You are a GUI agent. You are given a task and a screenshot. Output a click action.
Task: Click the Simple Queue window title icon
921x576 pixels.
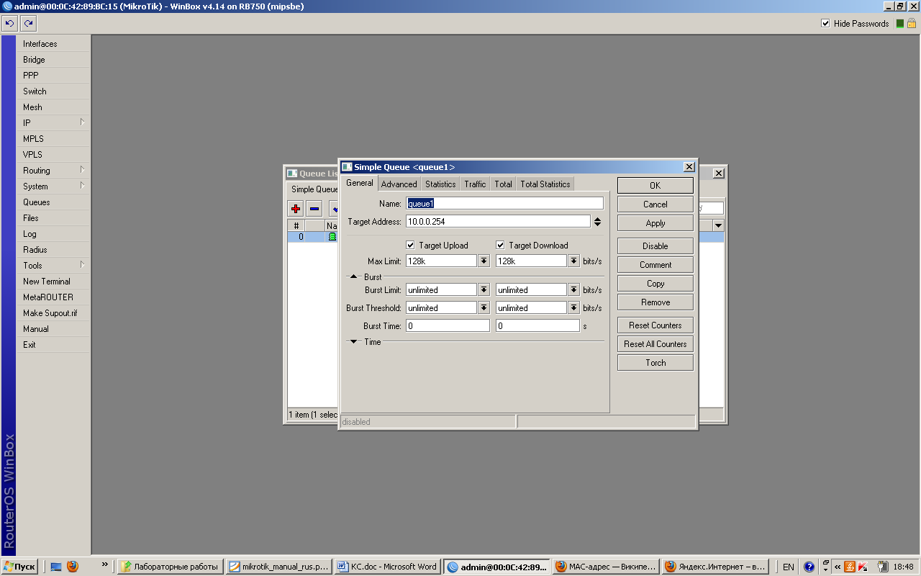347,167
